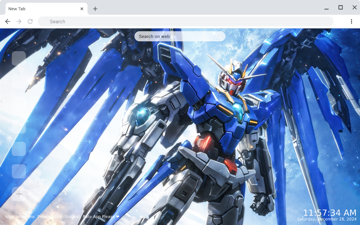This screenshot has width=360, height=225.
Task: Click the Search on web input box
Action: 180,36
